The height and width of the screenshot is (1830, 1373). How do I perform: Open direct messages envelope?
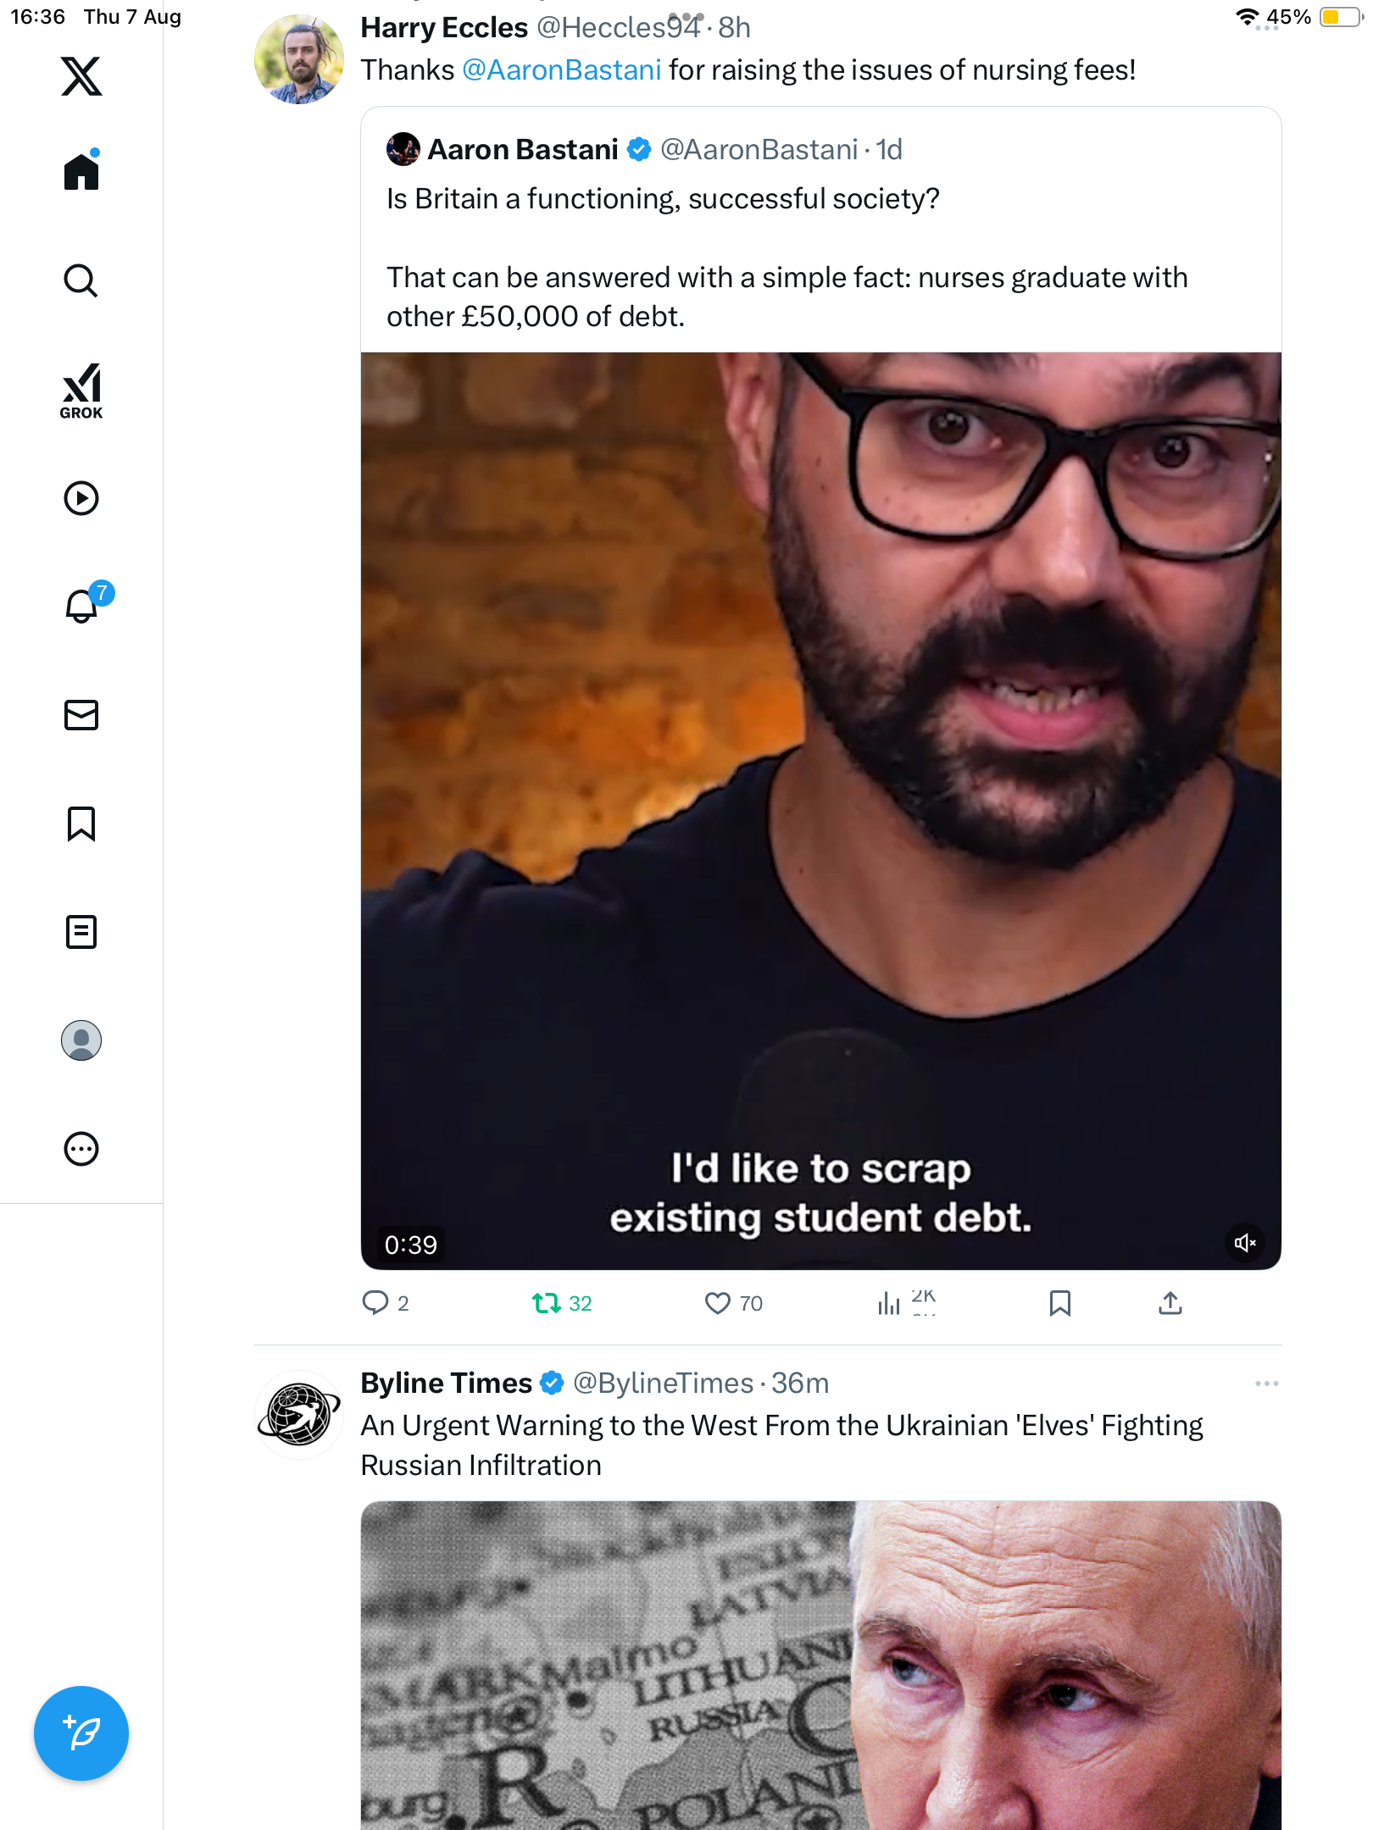[x=81, y=715]
